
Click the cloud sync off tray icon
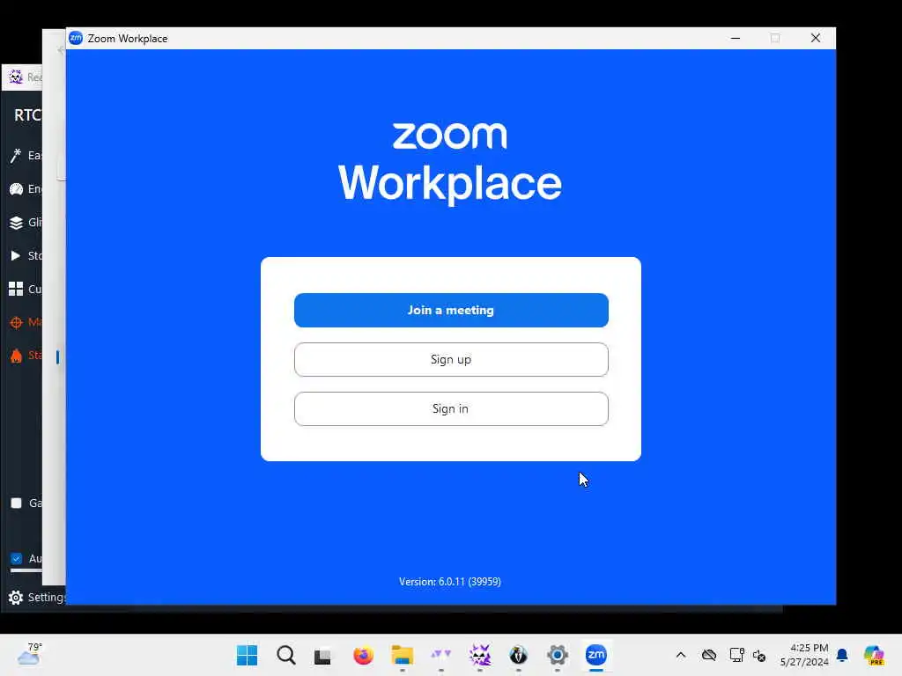[x=709, y=655]
